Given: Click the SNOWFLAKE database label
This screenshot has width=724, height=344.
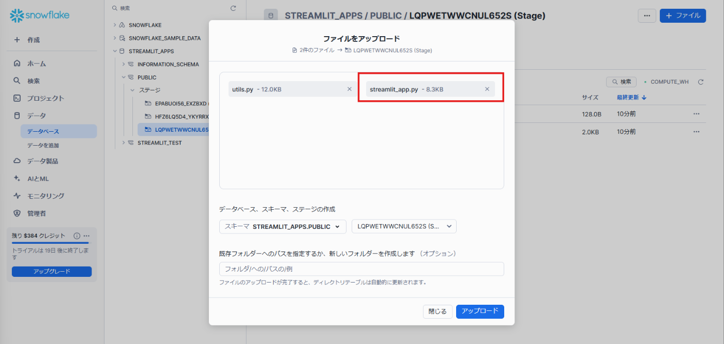Looking at the screenshot, I should (x=145, y=25).
